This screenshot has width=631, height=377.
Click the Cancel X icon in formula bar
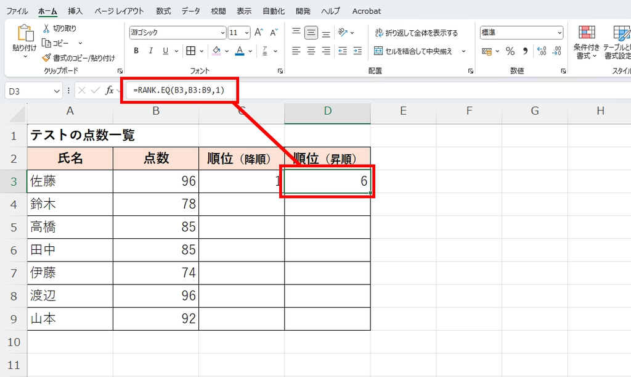point(82,91)
